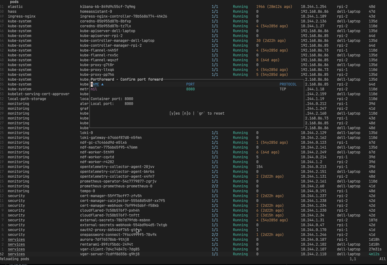Select cloudflared-7c58b576f7-tnftt pod
This screenshot has width=387, height=265.
(110, 215)
